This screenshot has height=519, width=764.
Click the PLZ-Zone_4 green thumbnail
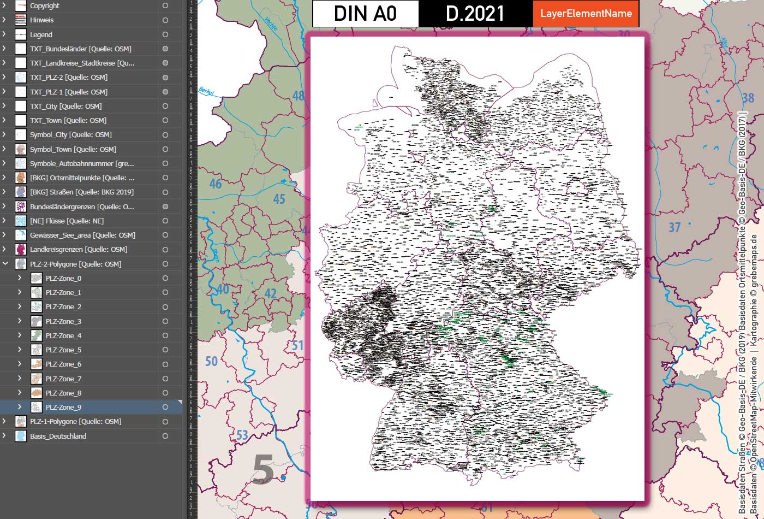[36, 335]
